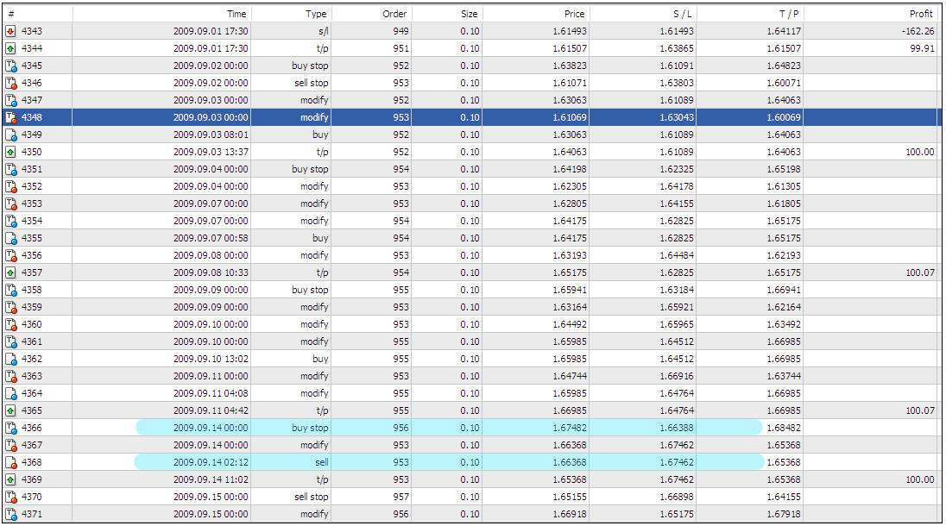Click the modify icon beside row 4356
The width and height of the screenshot is (946, 526).
11,255
